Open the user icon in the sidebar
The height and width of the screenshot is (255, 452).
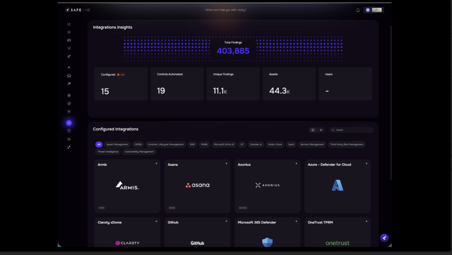pyautogui.click(x=69, y=68)
